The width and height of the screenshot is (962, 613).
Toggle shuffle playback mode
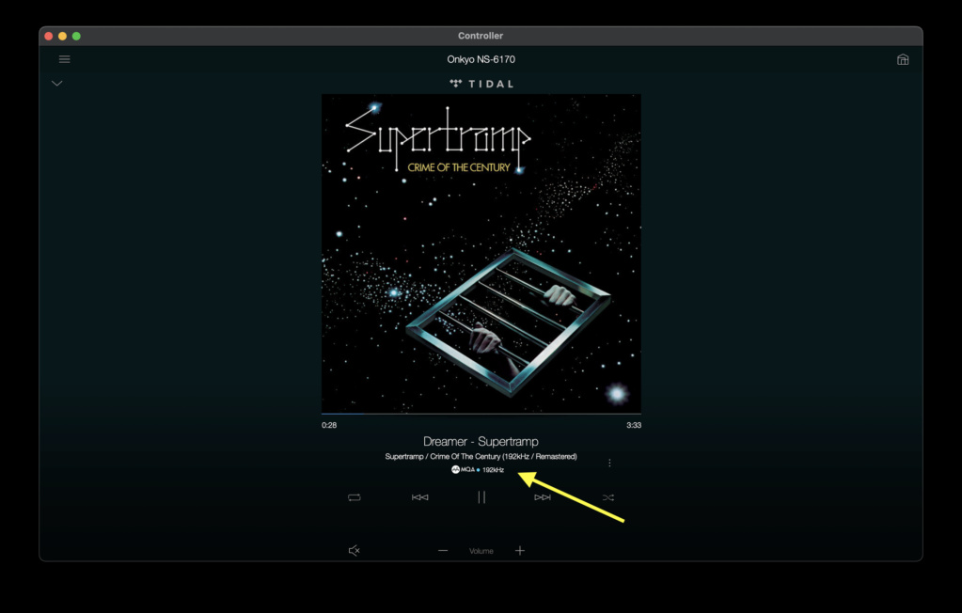(x=608, y=497)
